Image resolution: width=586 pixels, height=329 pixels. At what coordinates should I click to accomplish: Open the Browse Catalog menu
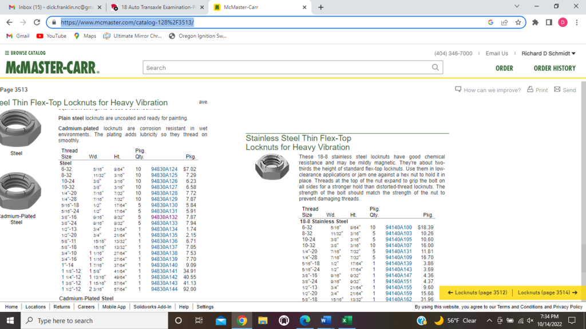click(x=25, y=53)
